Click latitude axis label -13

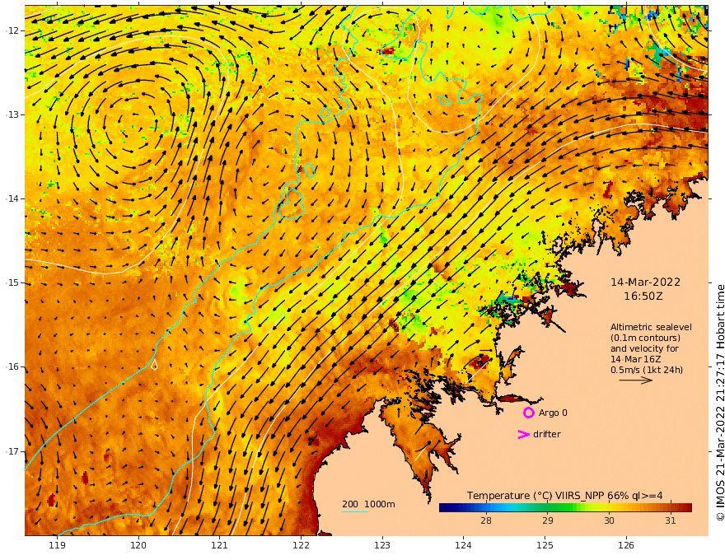(12, 114)
